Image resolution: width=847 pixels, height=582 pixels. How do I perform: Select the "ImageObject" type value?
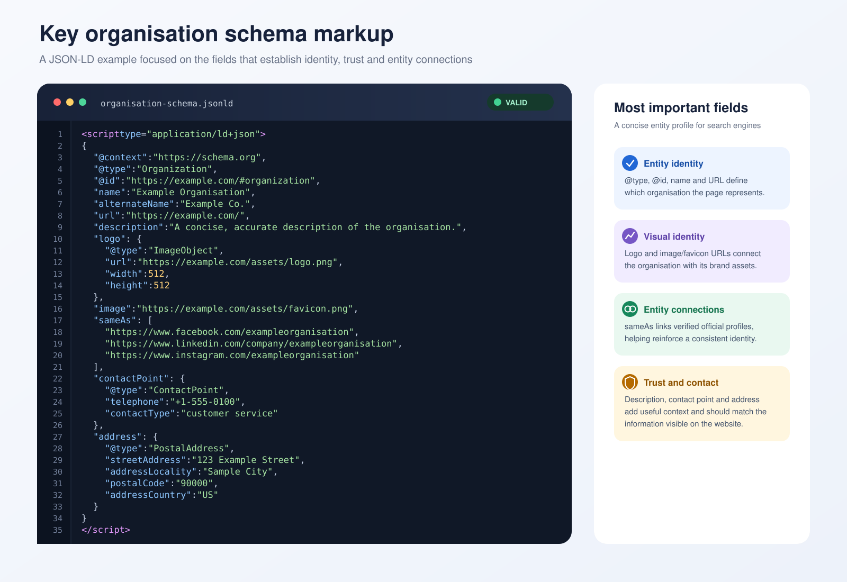pyautogui.click(x=183, y=250)
